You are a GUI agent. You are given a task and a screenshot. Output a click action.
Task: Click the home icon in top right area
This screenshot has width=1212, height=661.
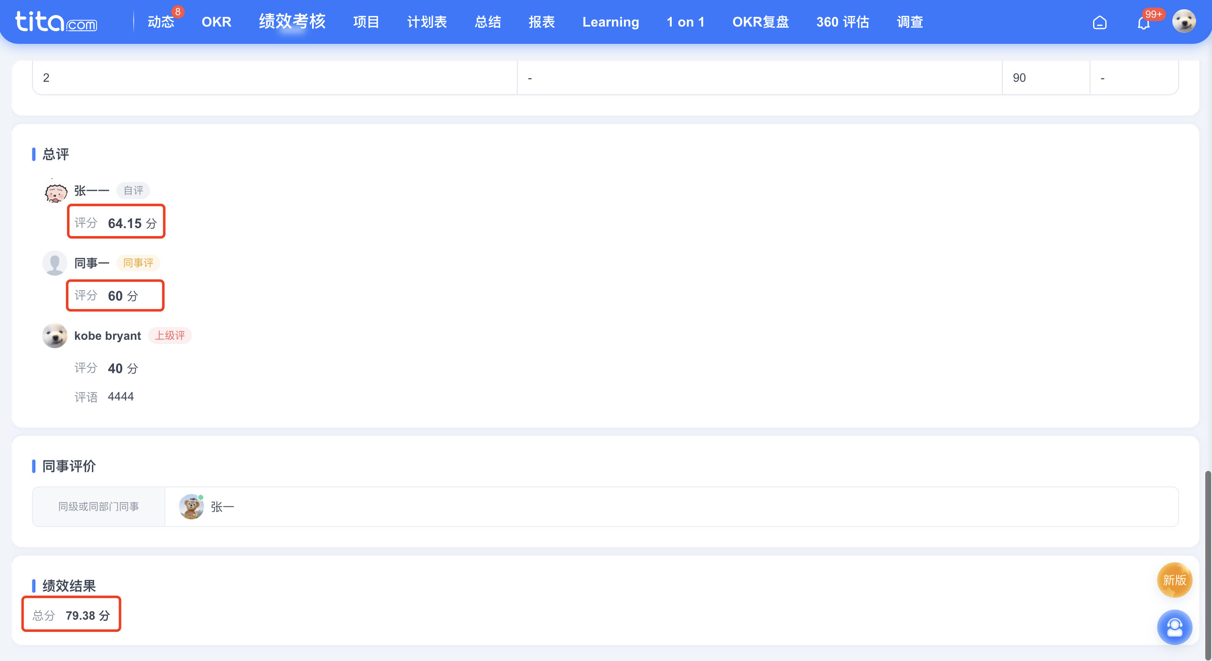click(1101, 22)
